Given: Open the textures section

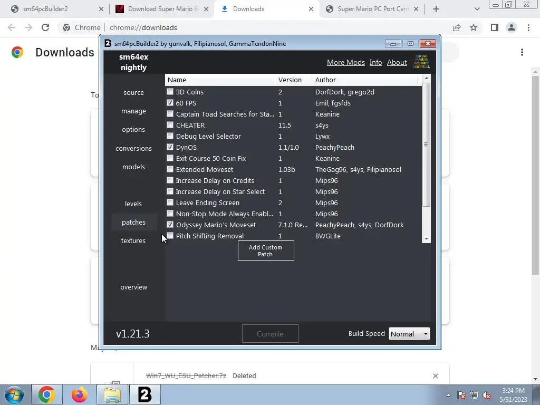Looking at the screenshot, I should tap(133, 240).
